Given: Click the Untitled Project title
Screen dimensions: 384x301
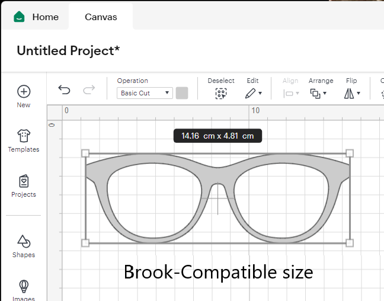Looking at the screenshot, I should (68, 50).
